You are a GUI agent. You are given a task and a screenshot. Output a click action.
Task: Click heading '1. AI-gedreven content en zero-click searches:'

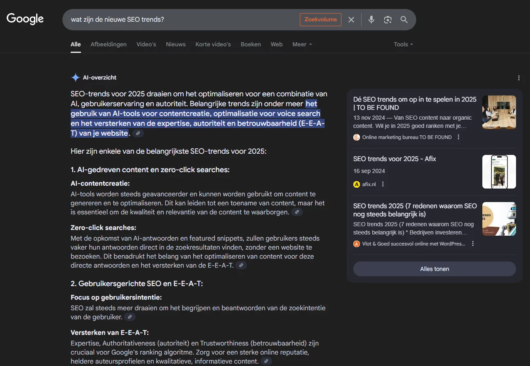click(150, 170)
